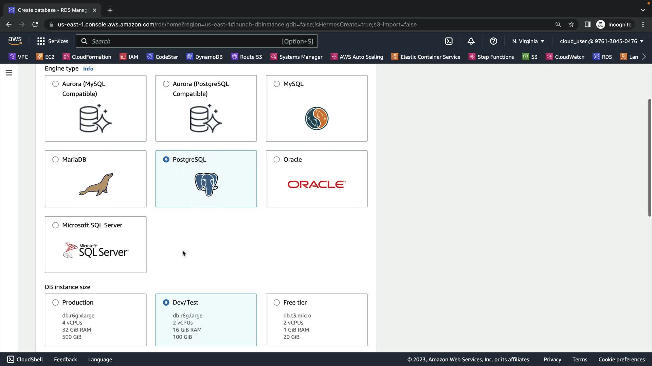Select Free tier DB instance size
This screenshot has height=366, width=652.
pos(277,303)
